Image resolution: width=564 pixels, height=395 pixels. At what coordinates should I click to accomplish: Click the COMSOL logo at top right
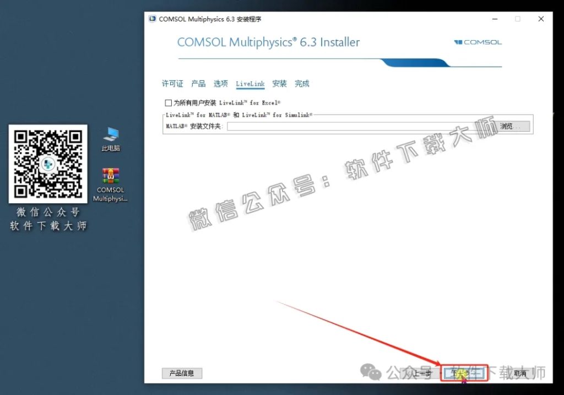pyautogui.click(x=477, y=41)
